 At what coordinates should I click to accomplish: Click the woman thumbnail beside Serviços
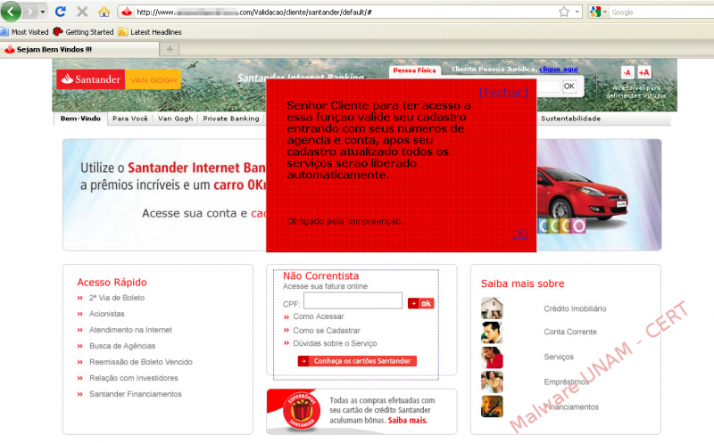pyautogui.click(x=492, y=357)
